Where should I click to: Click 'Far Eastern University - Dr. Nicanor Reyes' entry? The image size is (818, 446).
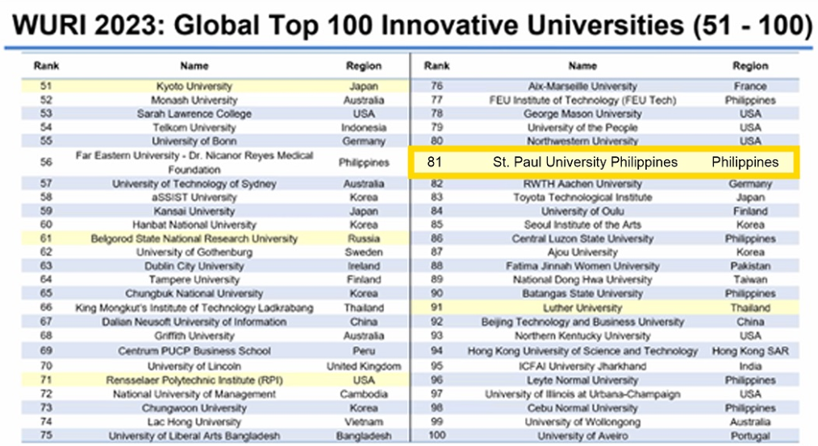(194, 163)
